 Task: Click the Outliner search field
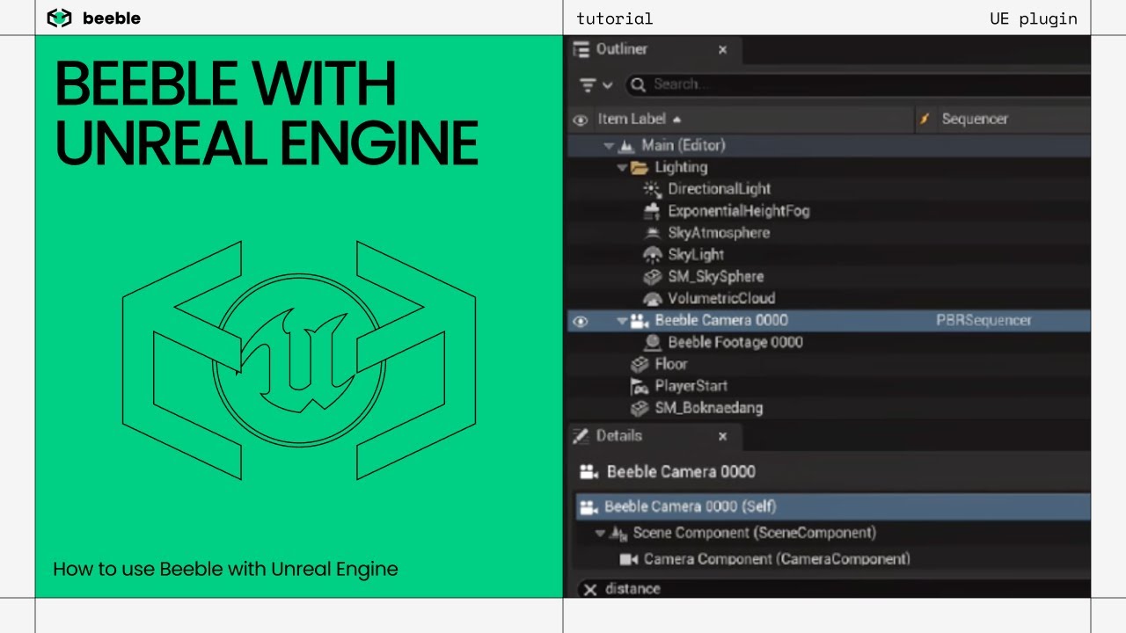(x=857, y=84)
